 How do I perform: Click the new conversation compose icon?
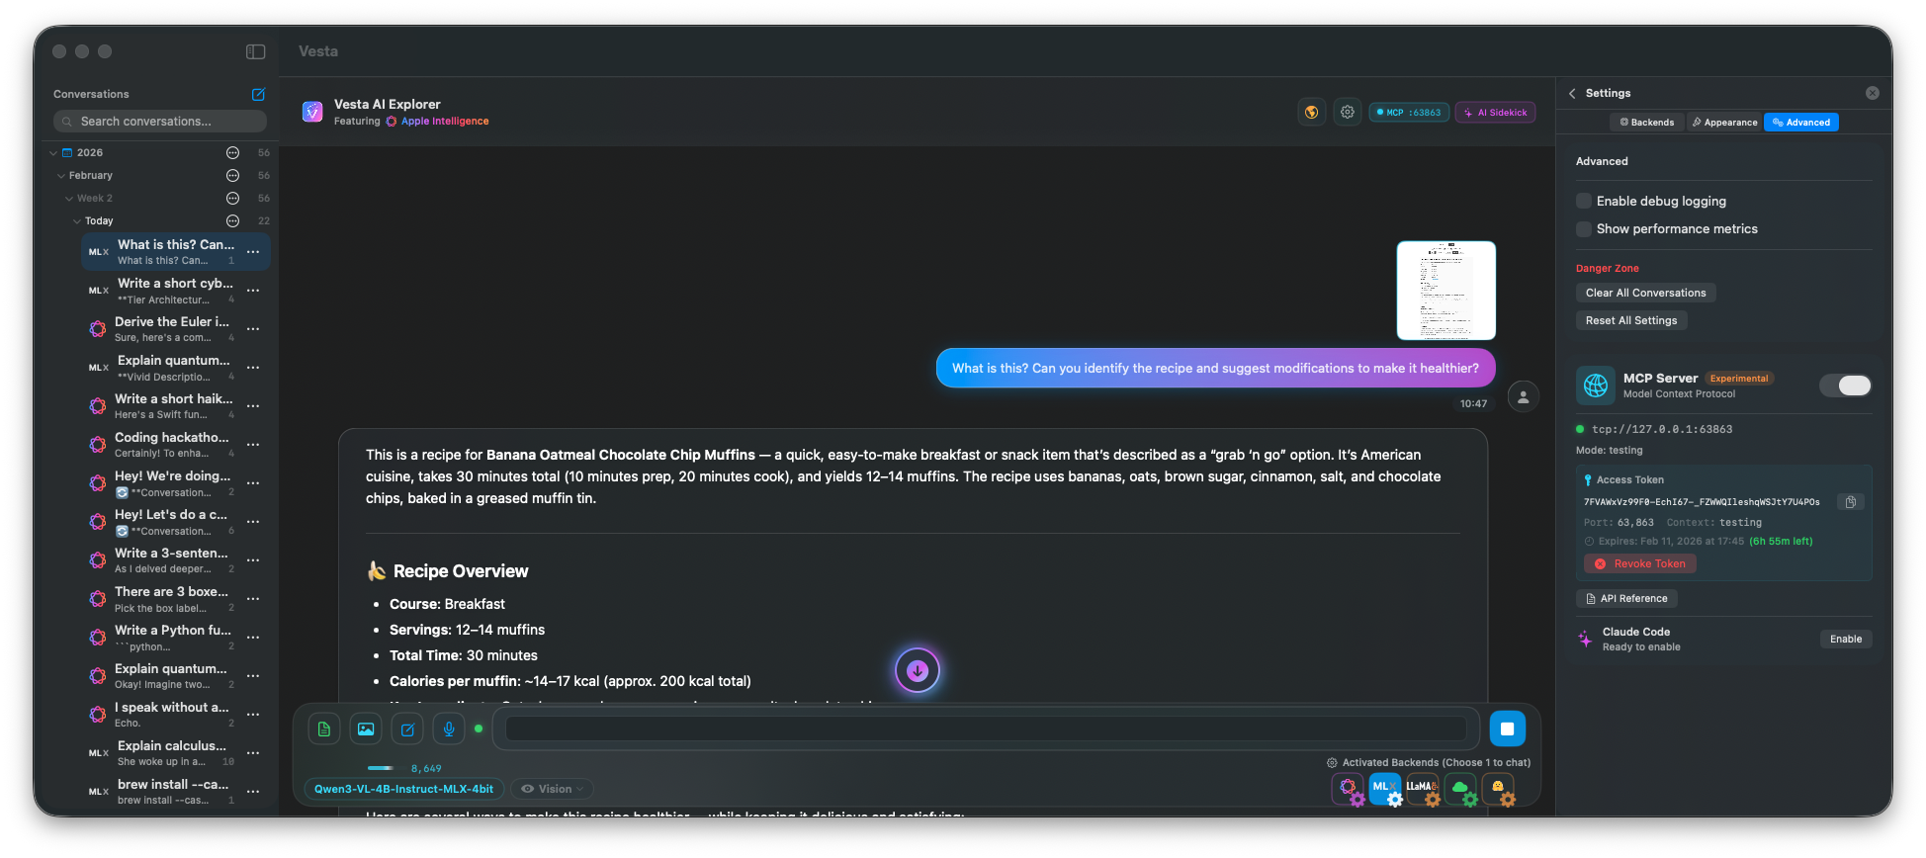(258, 95)
